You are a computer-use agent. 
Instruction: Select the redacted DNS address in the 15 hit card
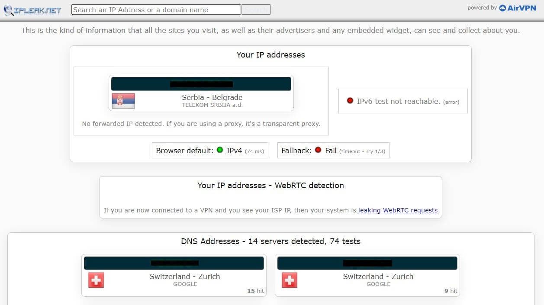tap(175, 263)
